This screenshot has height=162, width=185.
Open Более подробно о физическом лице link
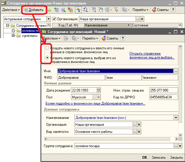[x=95, y=103]
